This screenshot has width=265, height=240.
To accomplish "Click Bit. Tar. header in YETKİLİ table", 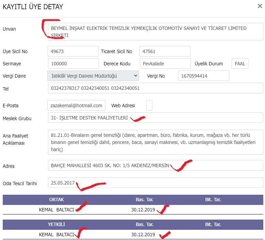I will pyautogui.click(x=213, y=224).
